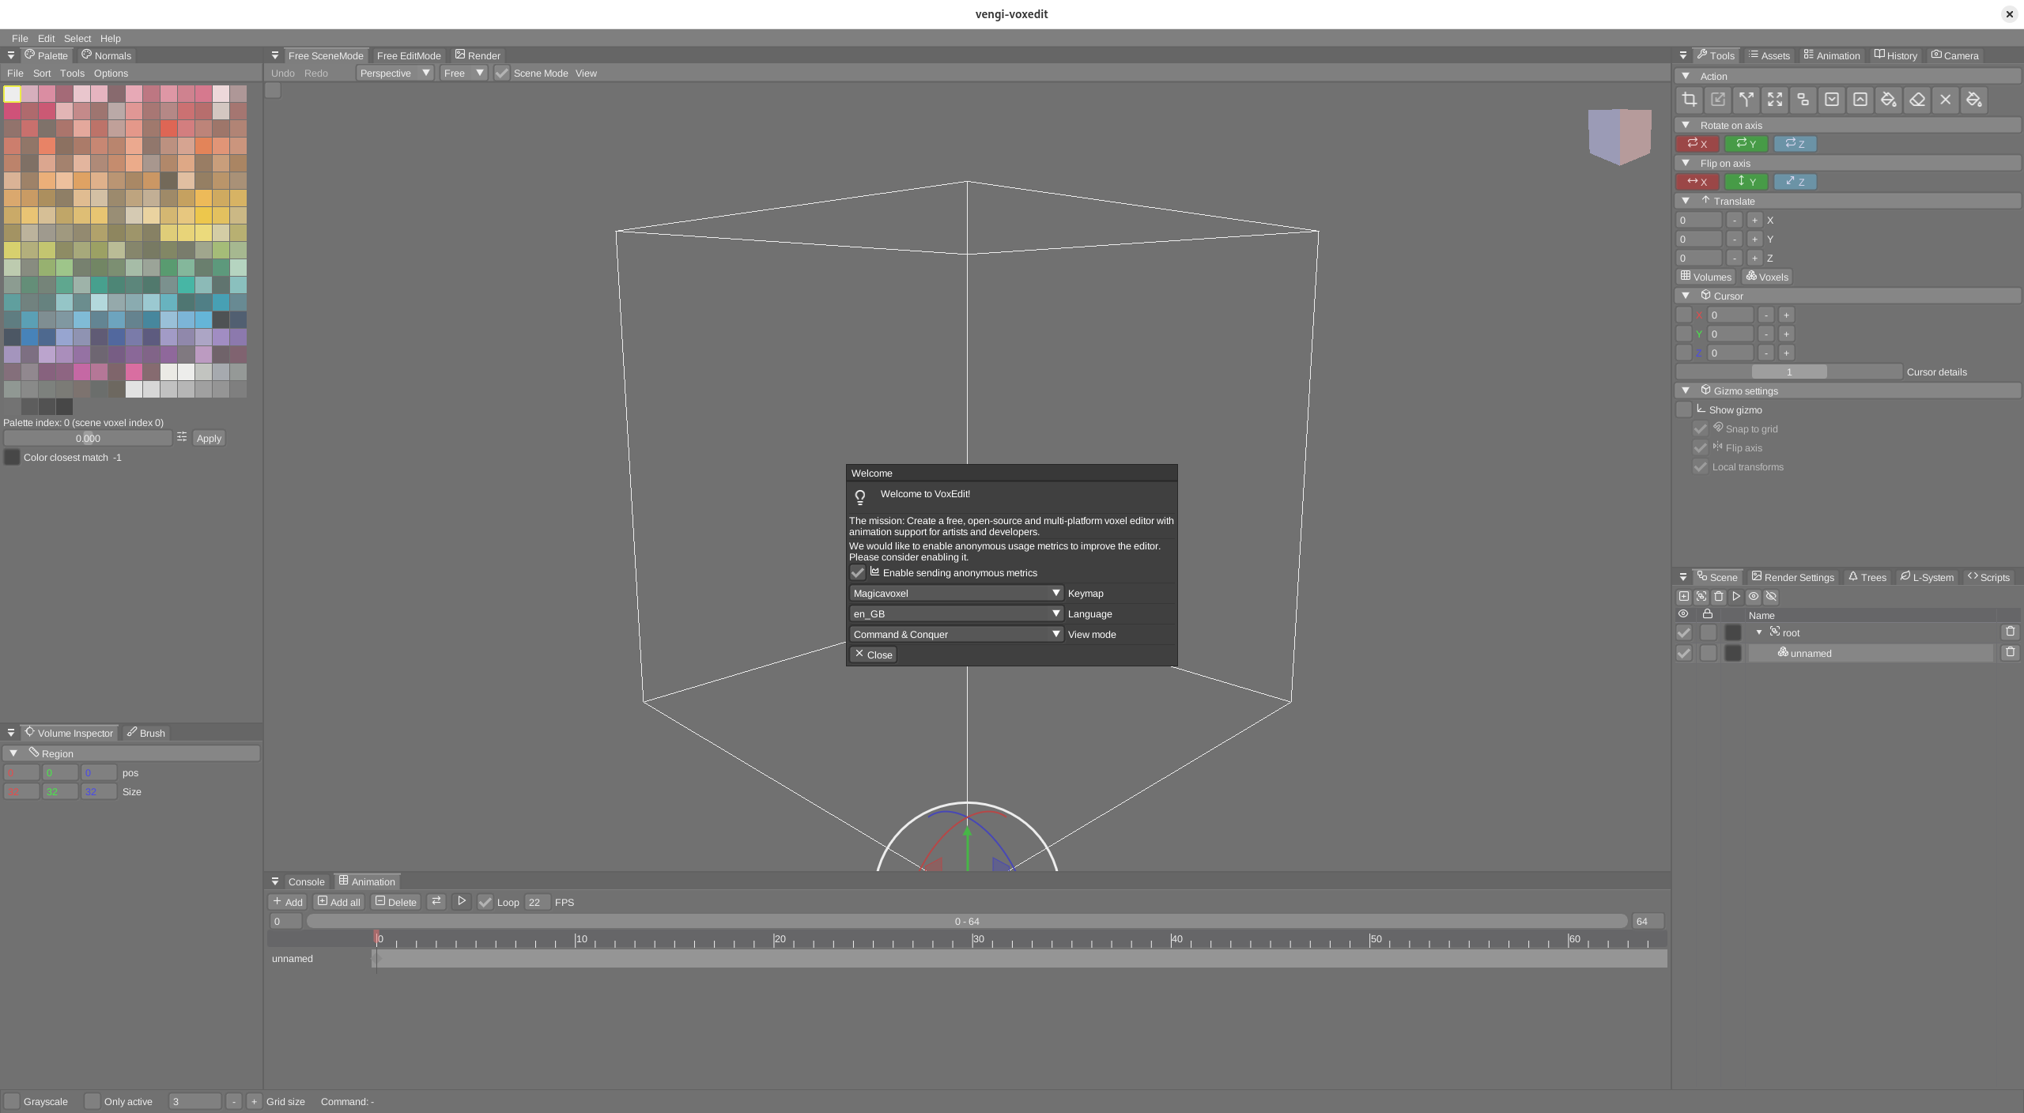Click the 0 - 64 timeline range slider
2024x1113 pixels.
(x=967, y=921)
